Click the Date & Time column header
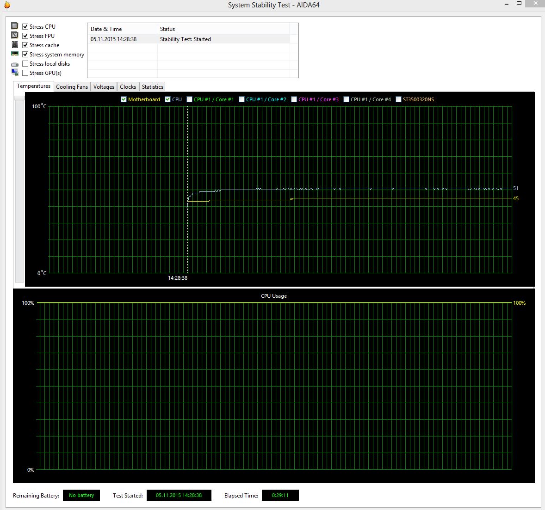 122,29
